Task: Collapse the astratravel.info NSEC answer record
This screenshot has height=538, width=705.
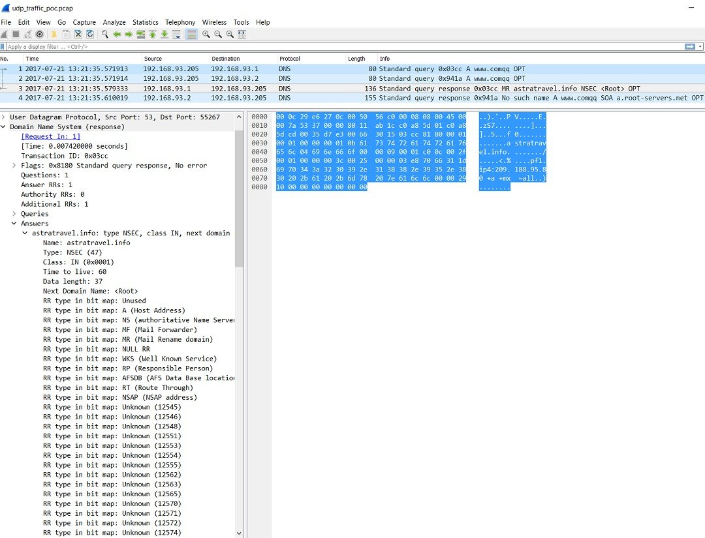Action: coord(25,233)
